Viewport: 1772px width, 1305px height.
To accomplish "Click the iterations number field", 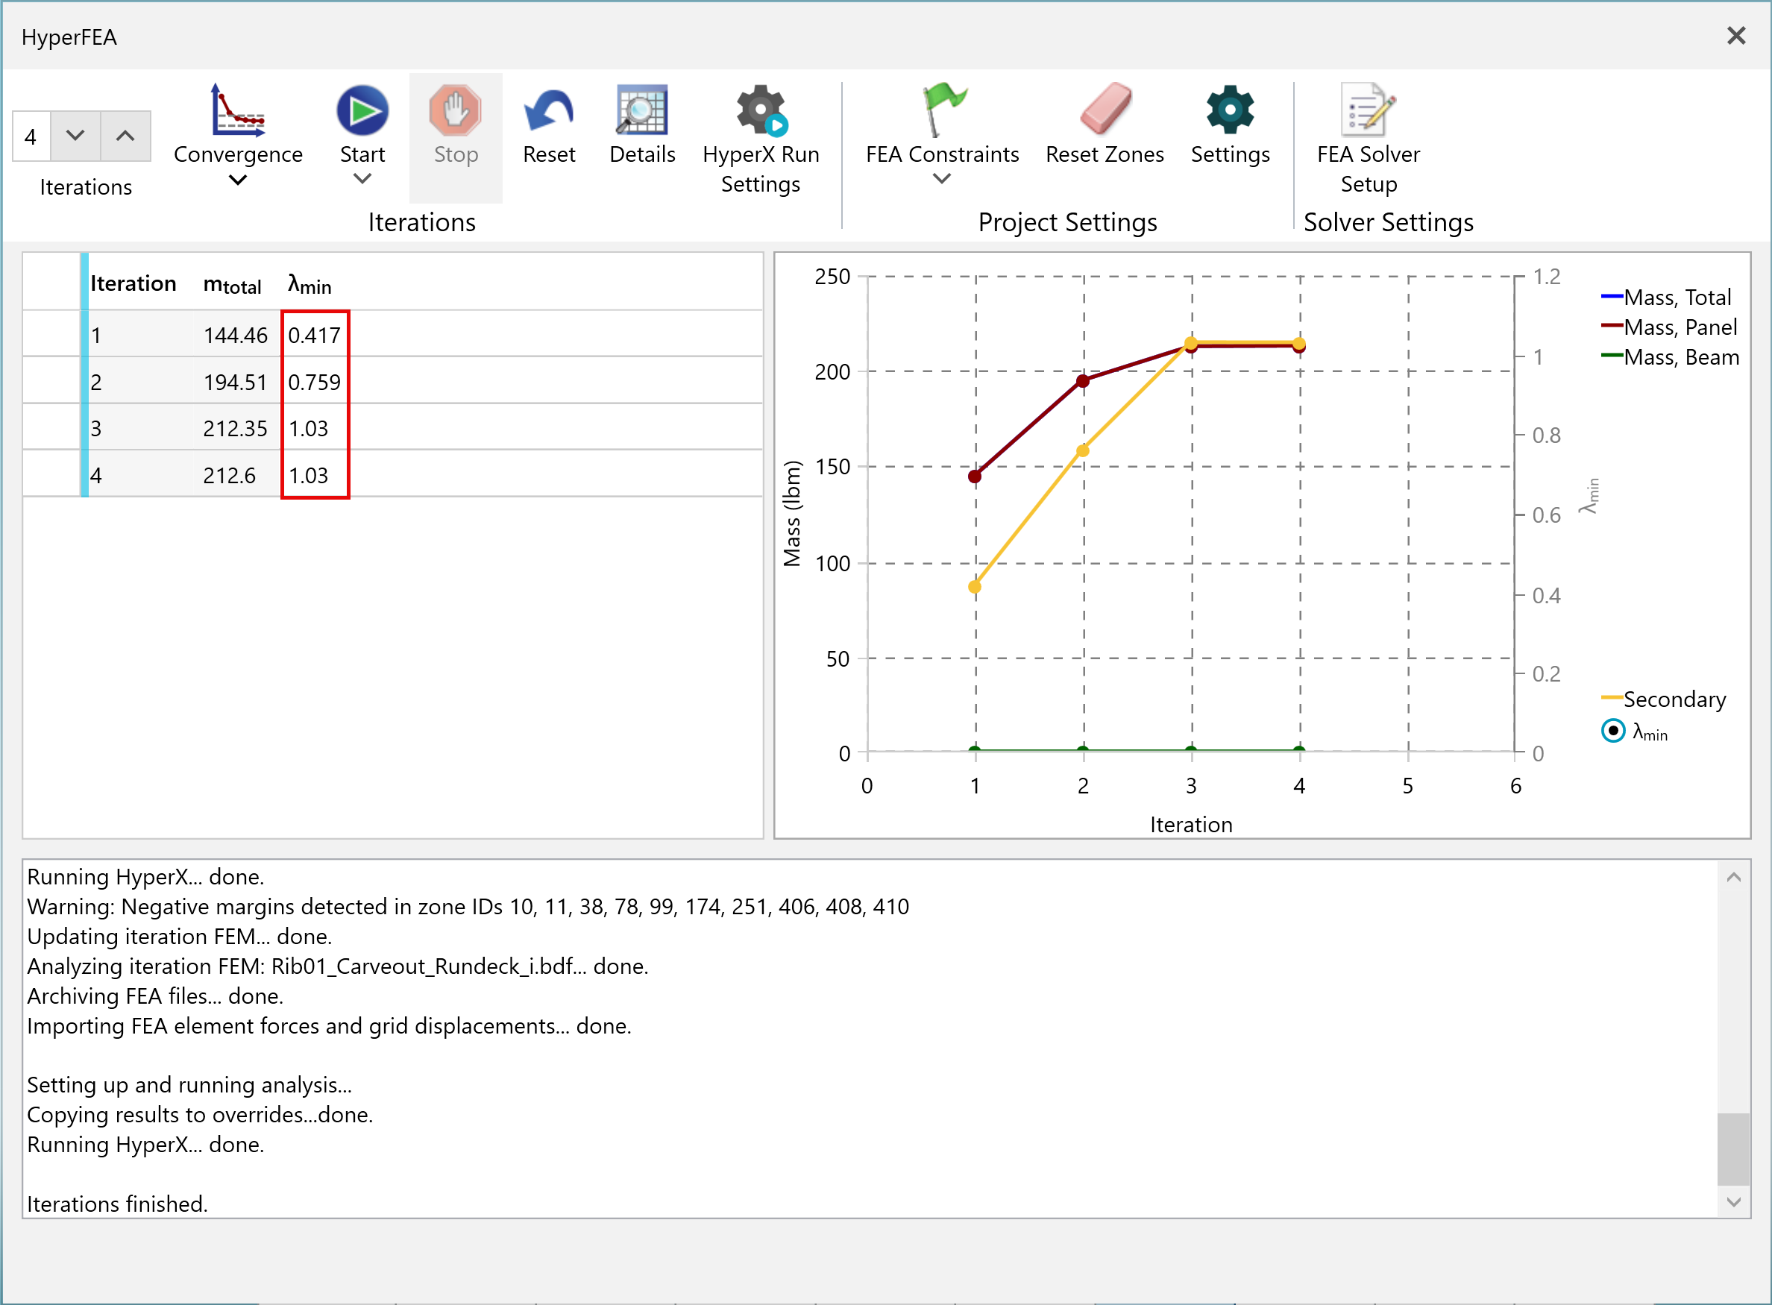I will click(31, 136).
